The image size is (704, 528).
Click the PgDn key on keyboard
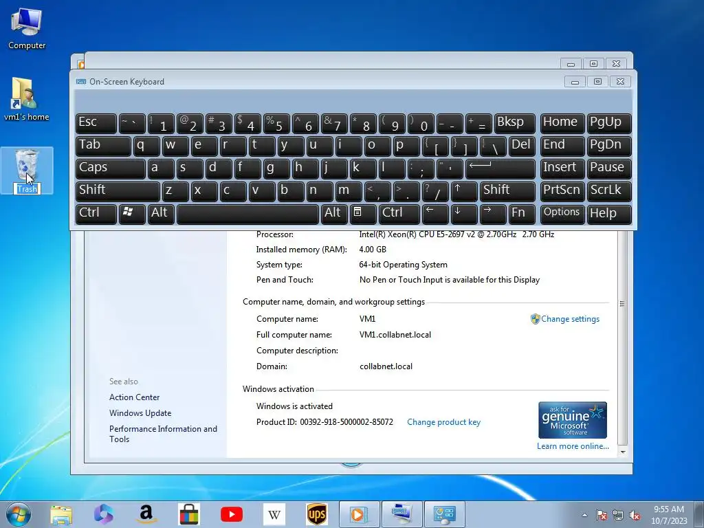[x=609, y=146]
